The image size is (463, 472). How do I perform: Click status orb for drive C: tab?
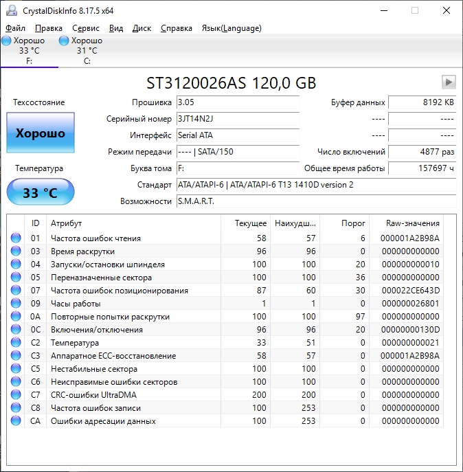tap(64, 41)
